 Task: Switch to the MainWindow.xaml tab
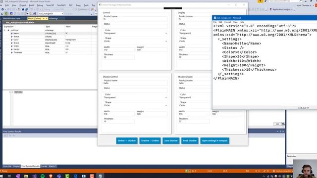[12, 19]
